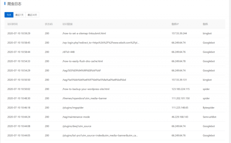The width and height of the screenshot is (231, 143).
Task: Click the 蜘蛛IP column header
Action: (175, 24)
